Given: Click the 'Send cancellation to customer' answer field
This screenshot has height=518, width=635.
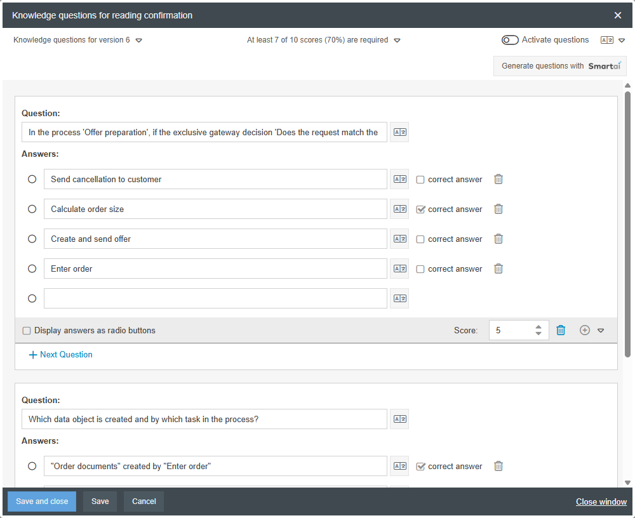Looking at the screenshot, I should [215, 179].
